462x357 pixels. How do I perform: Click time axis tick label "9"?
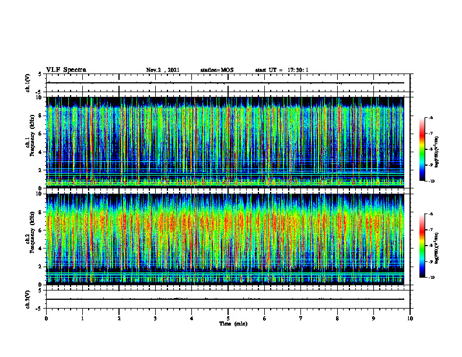coord(373,318)
